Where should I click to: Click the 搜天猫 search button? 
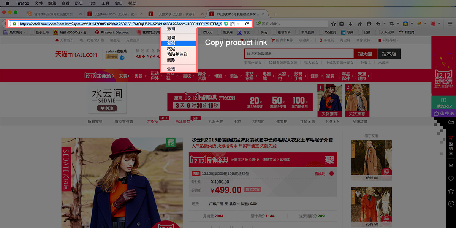click(x=365, y=54)
